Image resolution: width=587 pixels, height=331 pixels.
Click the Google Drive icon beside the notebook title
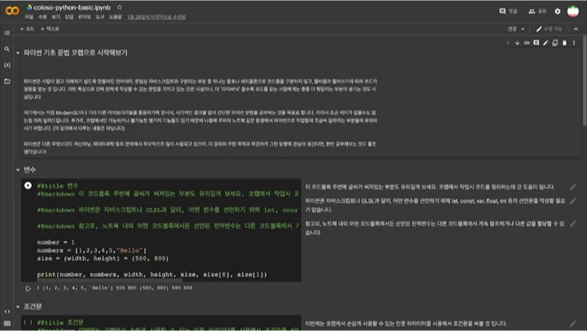29,7
